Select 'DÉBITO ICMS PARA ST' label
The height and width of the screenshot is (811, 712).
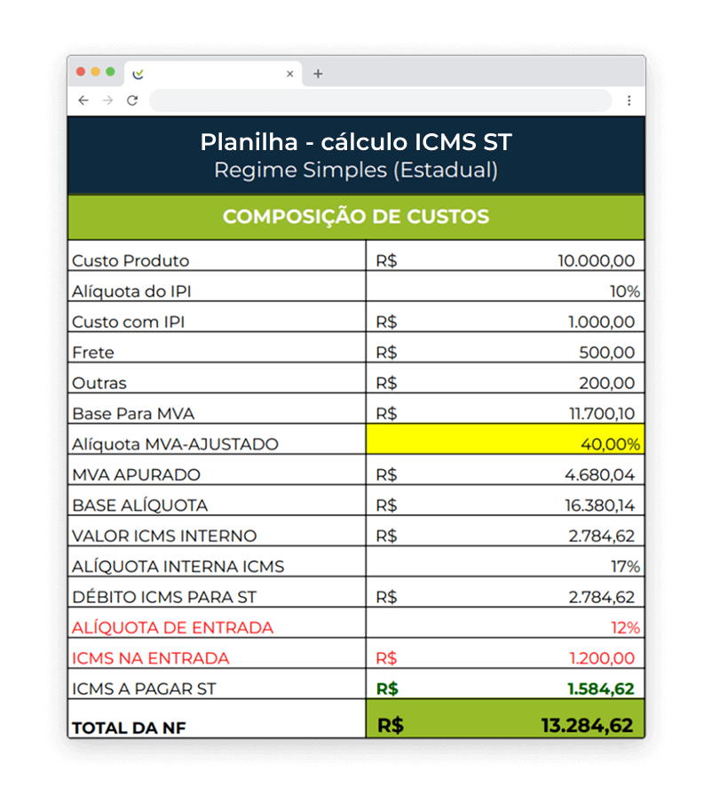click(164, 596)
